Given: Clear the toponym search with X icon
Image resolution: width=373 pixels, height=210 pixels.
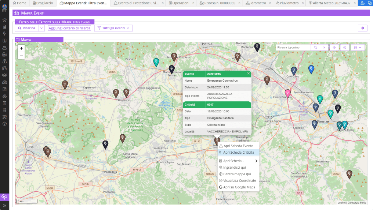Looking at the screenshot, I should 324,48.
